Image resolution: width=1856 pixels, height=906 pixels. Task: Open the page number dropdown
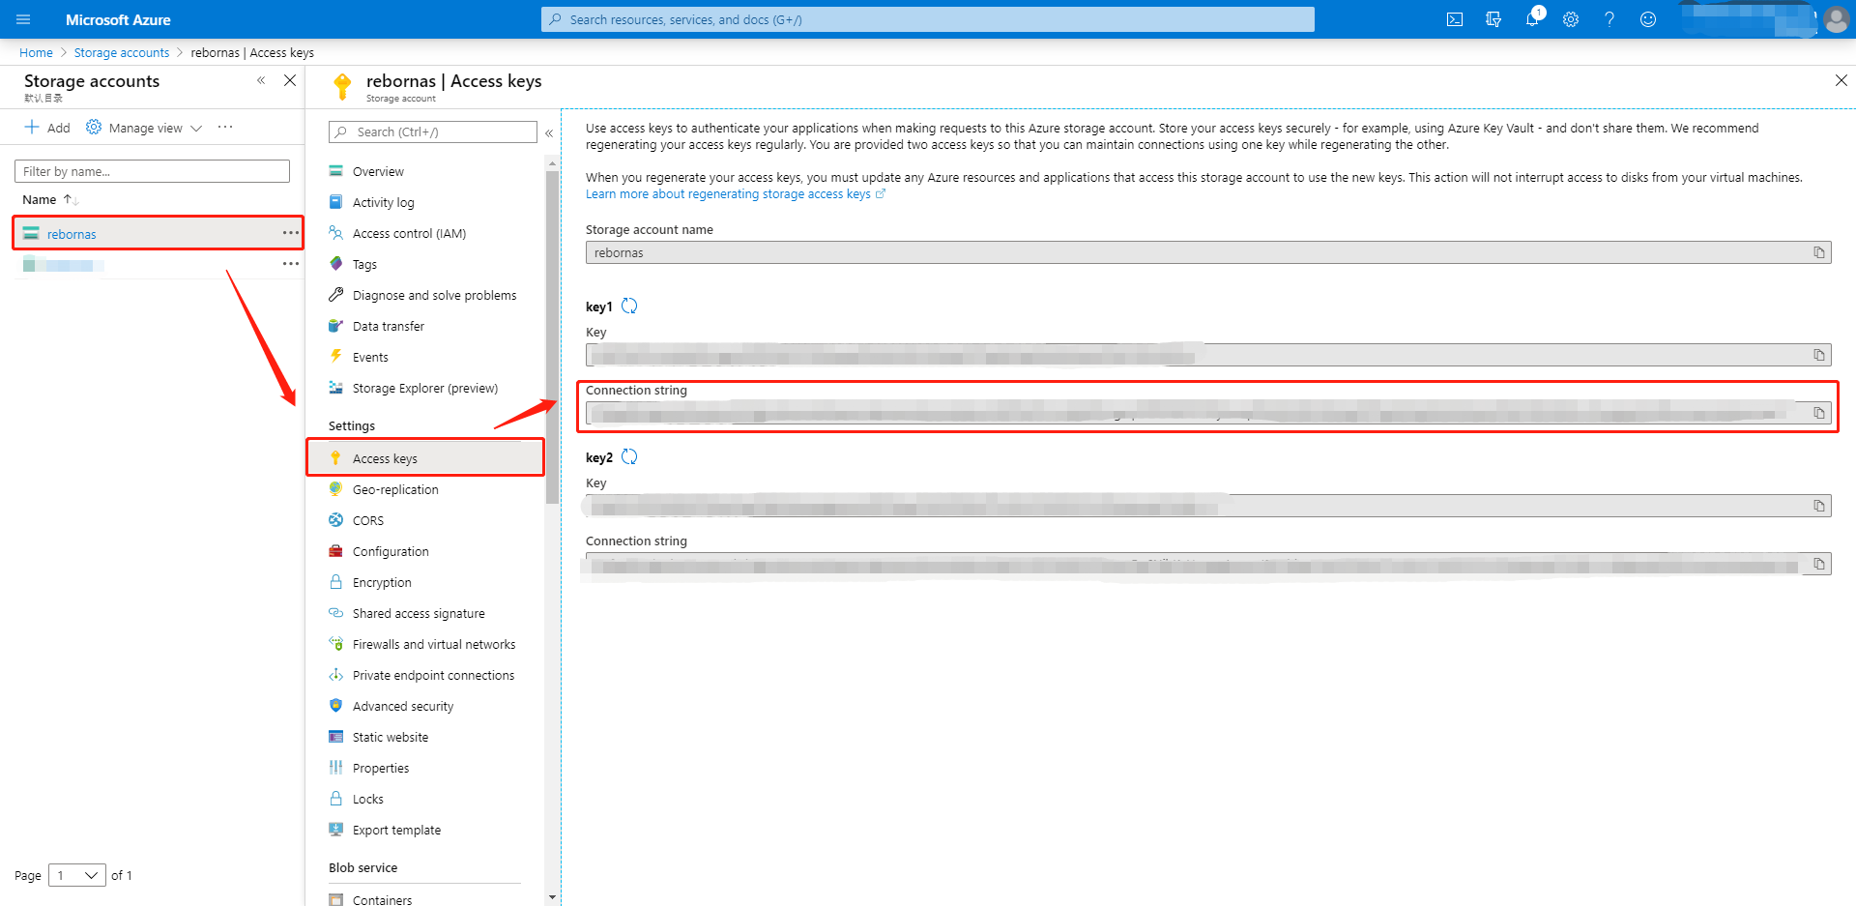click(x=76, y=875)
